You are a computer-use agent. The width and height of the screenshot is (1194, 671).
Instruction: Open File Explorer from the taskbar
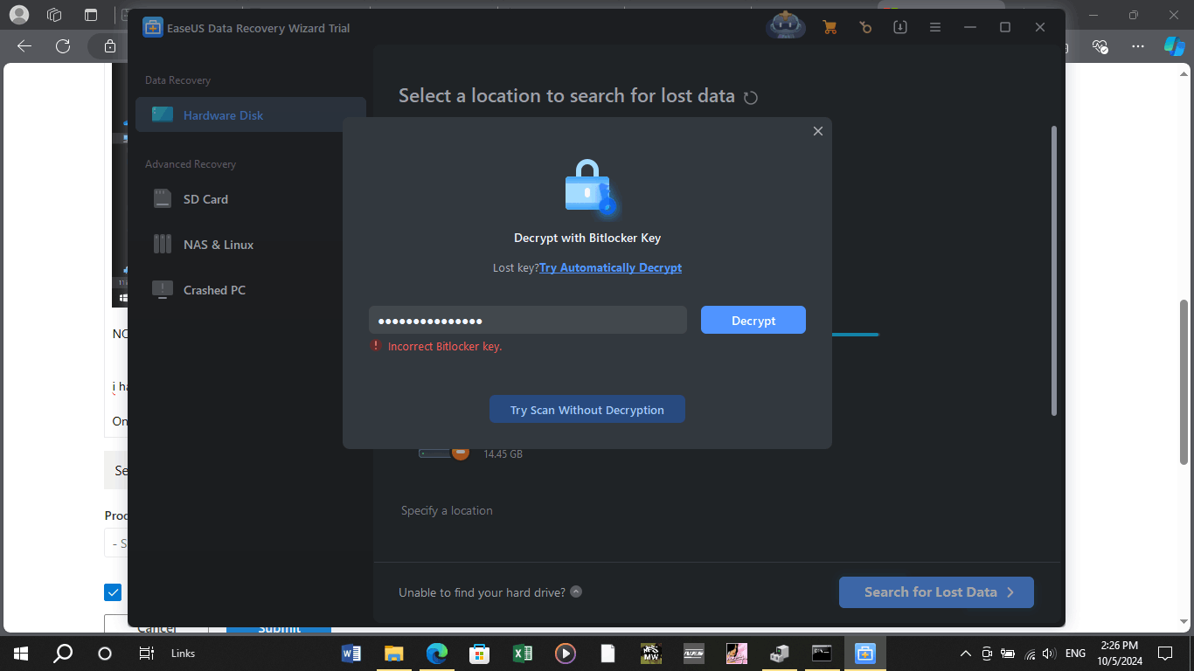click(394, 654)
